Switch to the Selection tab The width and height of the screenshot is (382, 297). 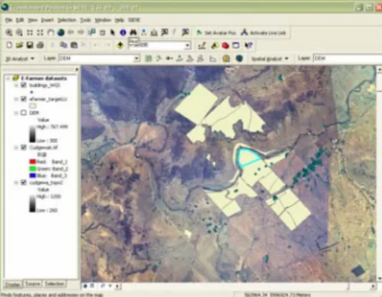54,284
